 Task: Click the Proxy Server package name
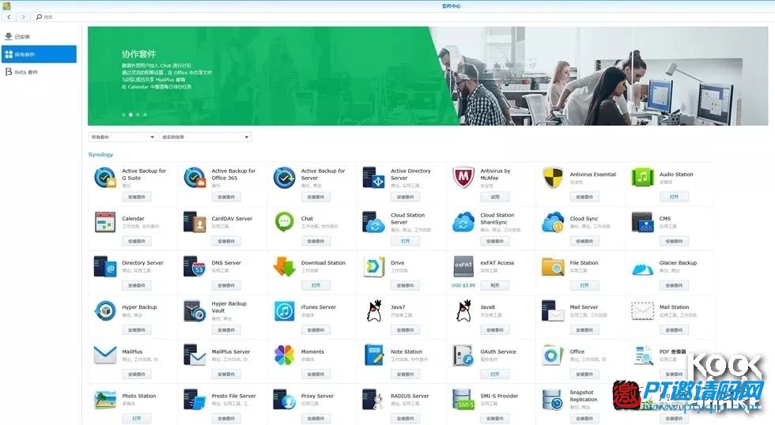(317, 396)
